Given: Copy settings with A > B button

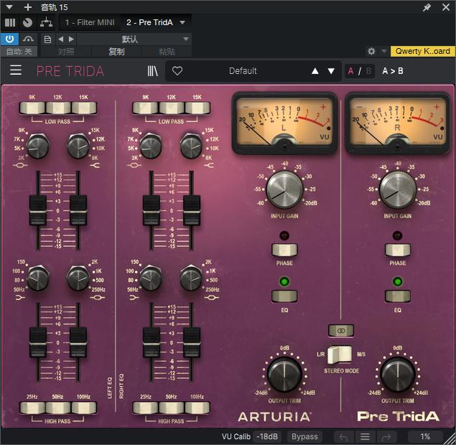Looking at the screenshot, I should [393, 71].
